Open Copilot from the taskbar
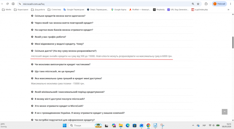This screenshot has width=234, height=129. click(114, 126)
